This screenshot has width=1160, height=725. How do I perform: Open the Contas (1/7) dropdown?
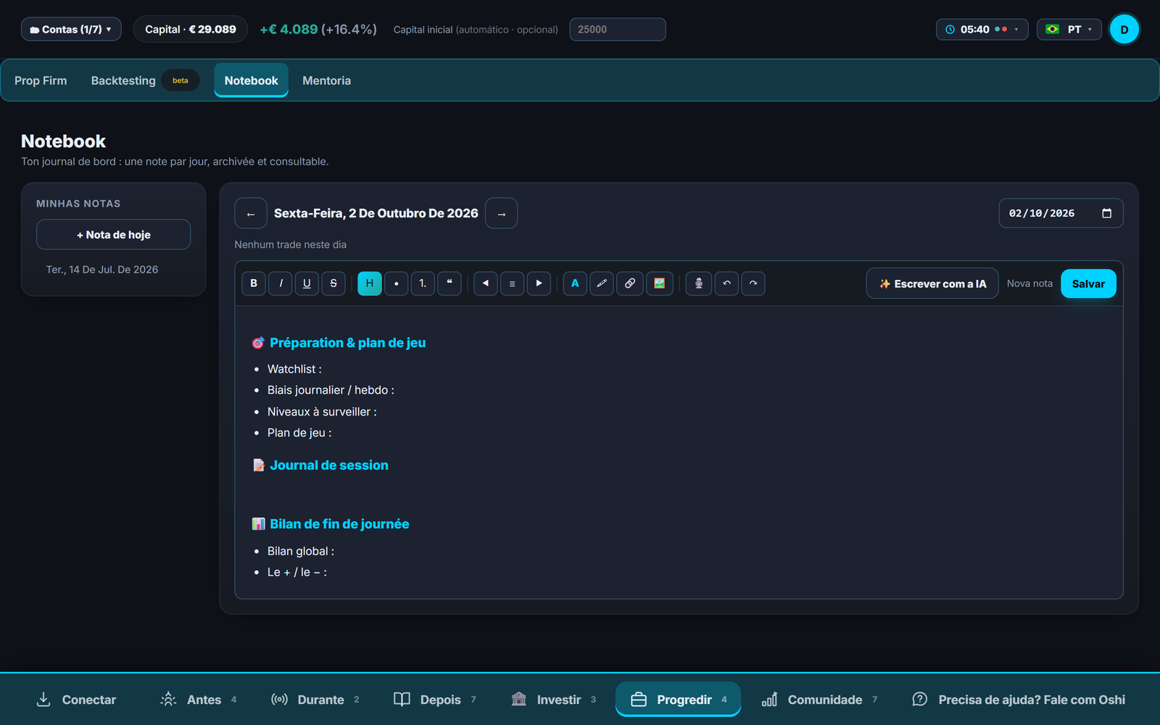(71, 29)
